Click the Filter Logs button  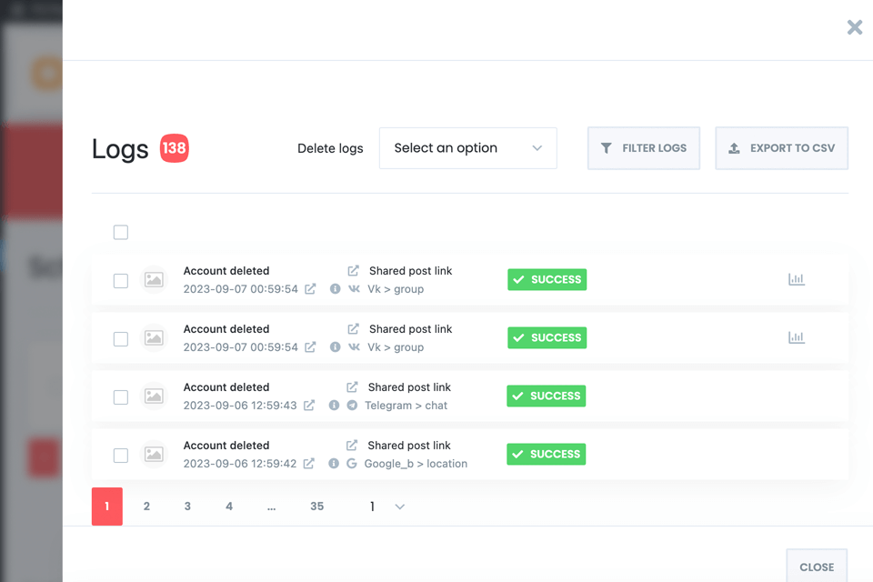(x=644, y=148)
